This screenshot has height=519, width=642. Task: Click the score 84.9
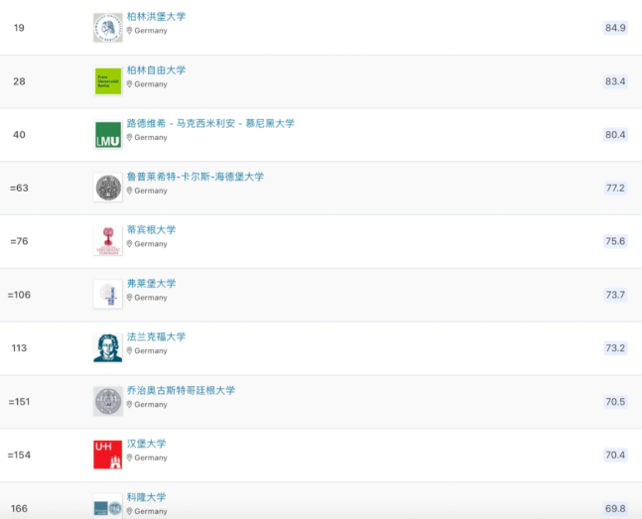pos(615,28)
